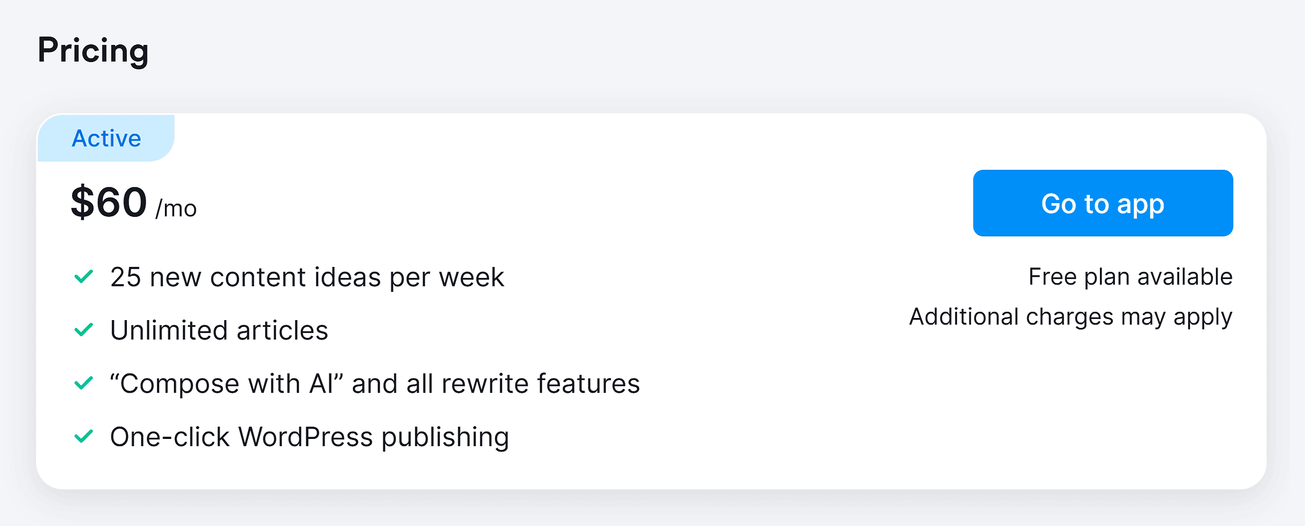
Task: Select the '25 new content ideas per week' feature
Action: tap(307, 277)
